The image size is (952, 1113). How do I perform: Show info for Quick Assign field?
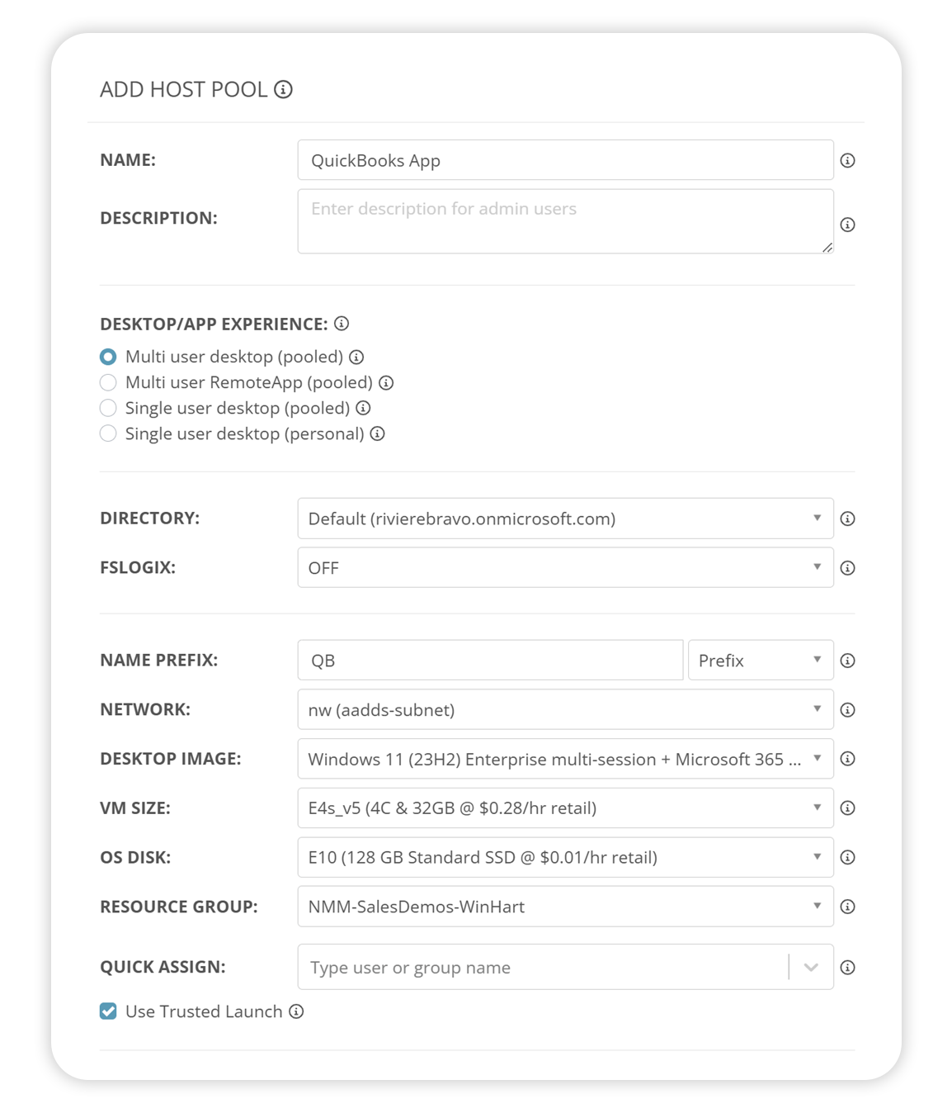847,968
